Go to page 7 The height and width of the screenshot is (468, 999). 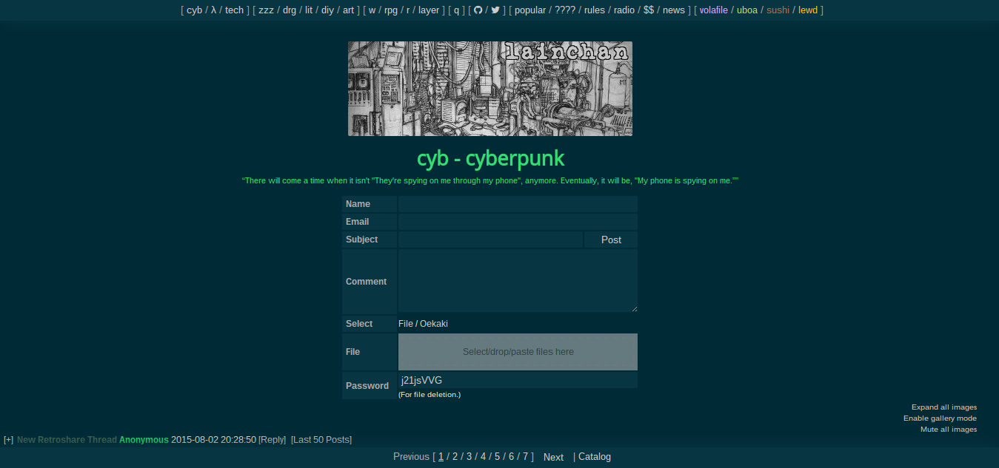click(x=525, y=457)
